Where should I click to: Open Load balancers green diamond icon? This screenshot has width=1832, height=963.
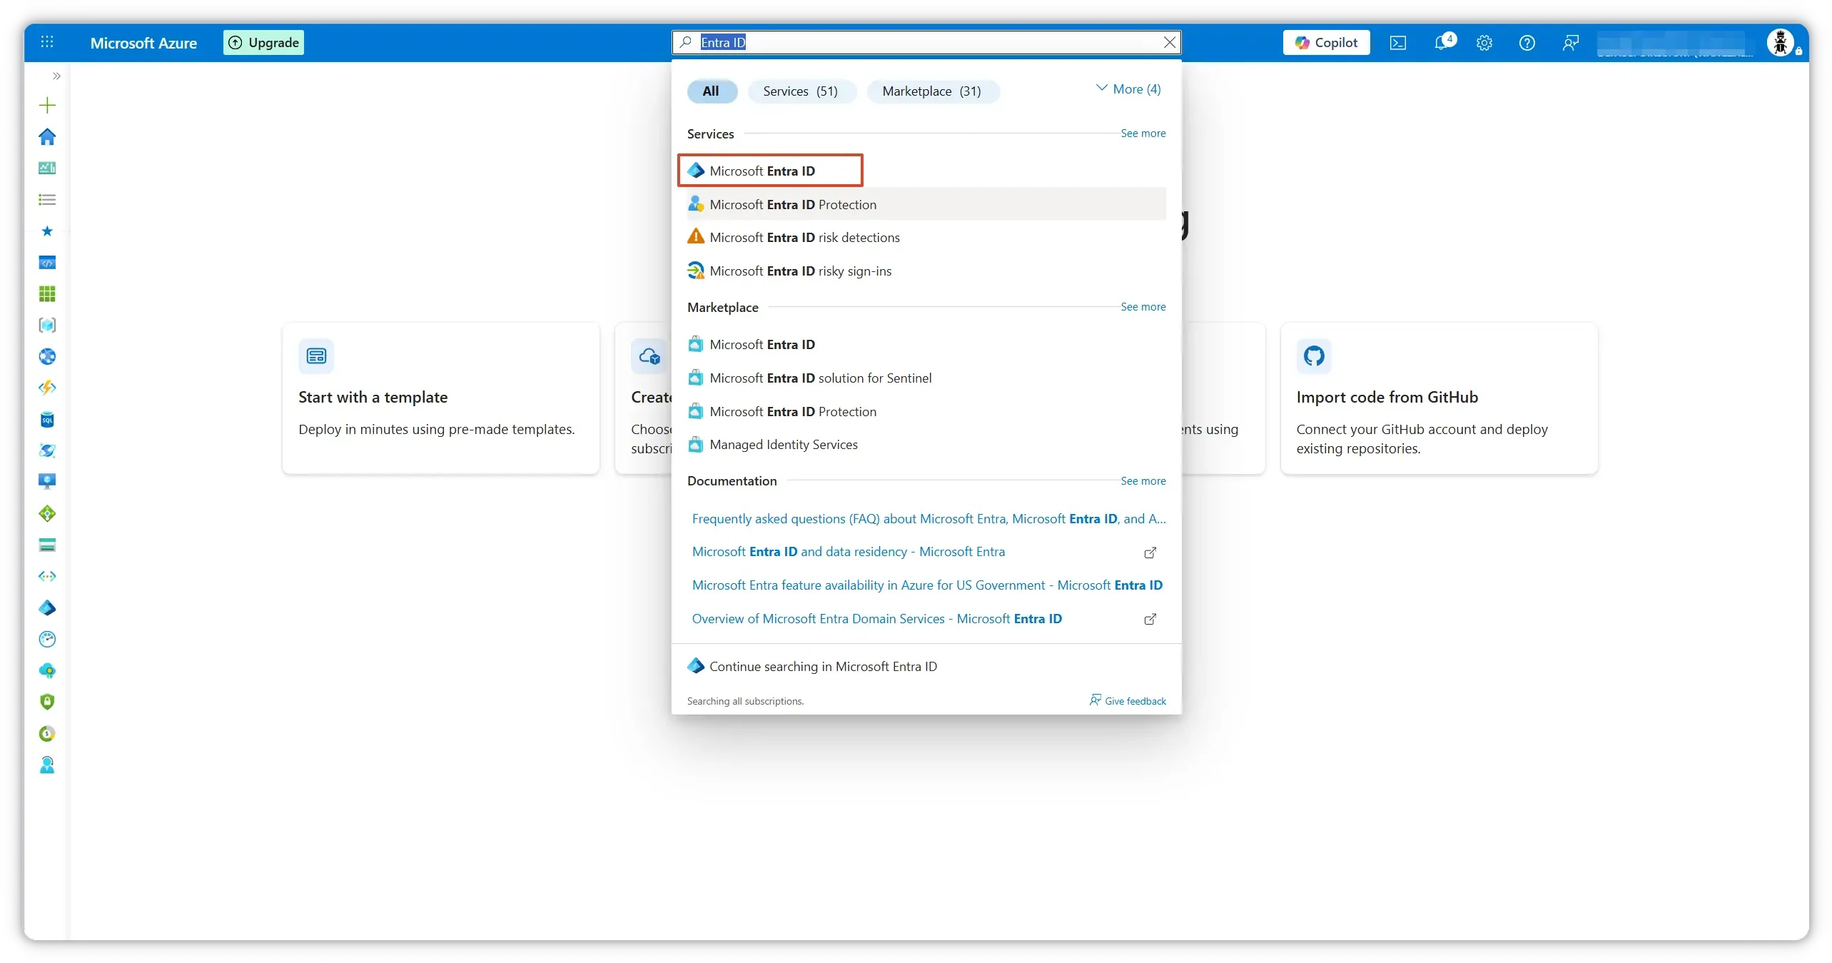pyautogui.click(x=47, y=513)
